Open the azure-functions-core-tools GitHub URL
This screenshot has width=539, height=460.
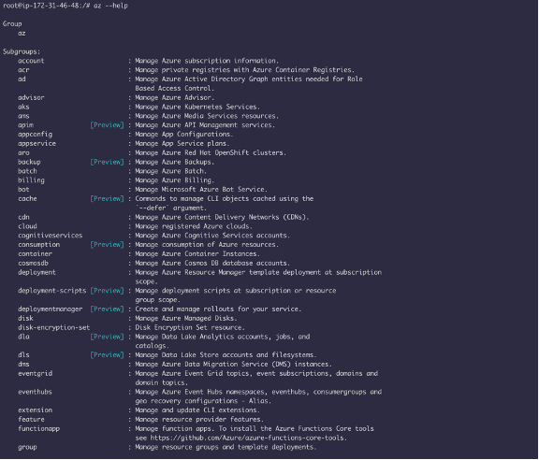(x=249, y=438)
